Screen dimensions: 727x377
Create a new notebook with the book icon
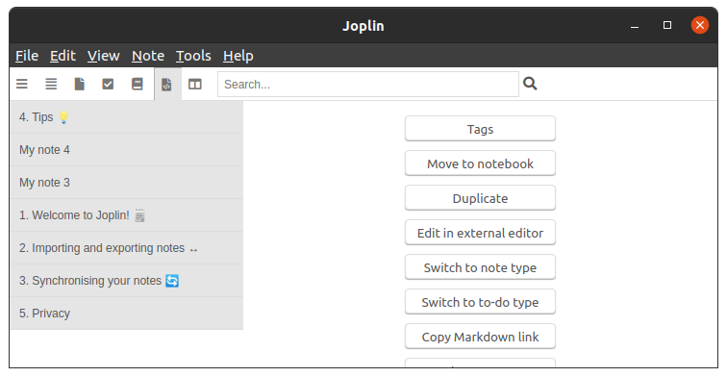[x=138, y=84]
